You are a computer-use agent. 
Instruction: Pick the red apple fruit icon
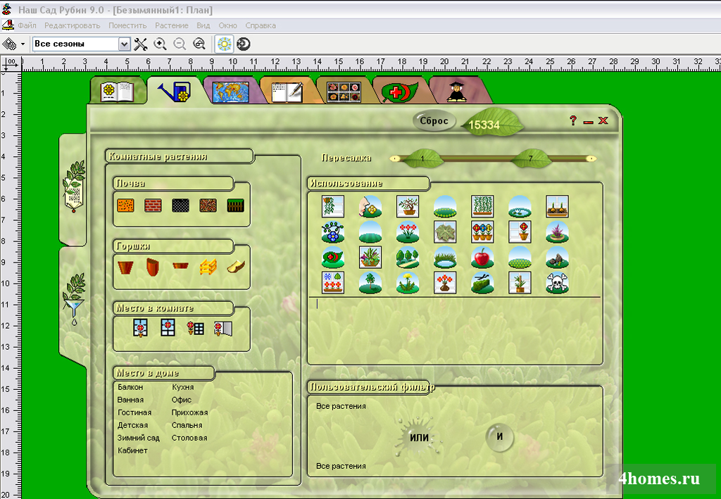coord(482,258)
